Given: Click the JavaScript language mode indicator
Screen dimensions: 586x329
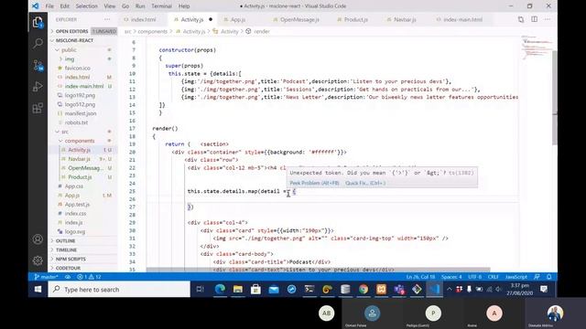Looking at the screenshot, I should [516, 277].
